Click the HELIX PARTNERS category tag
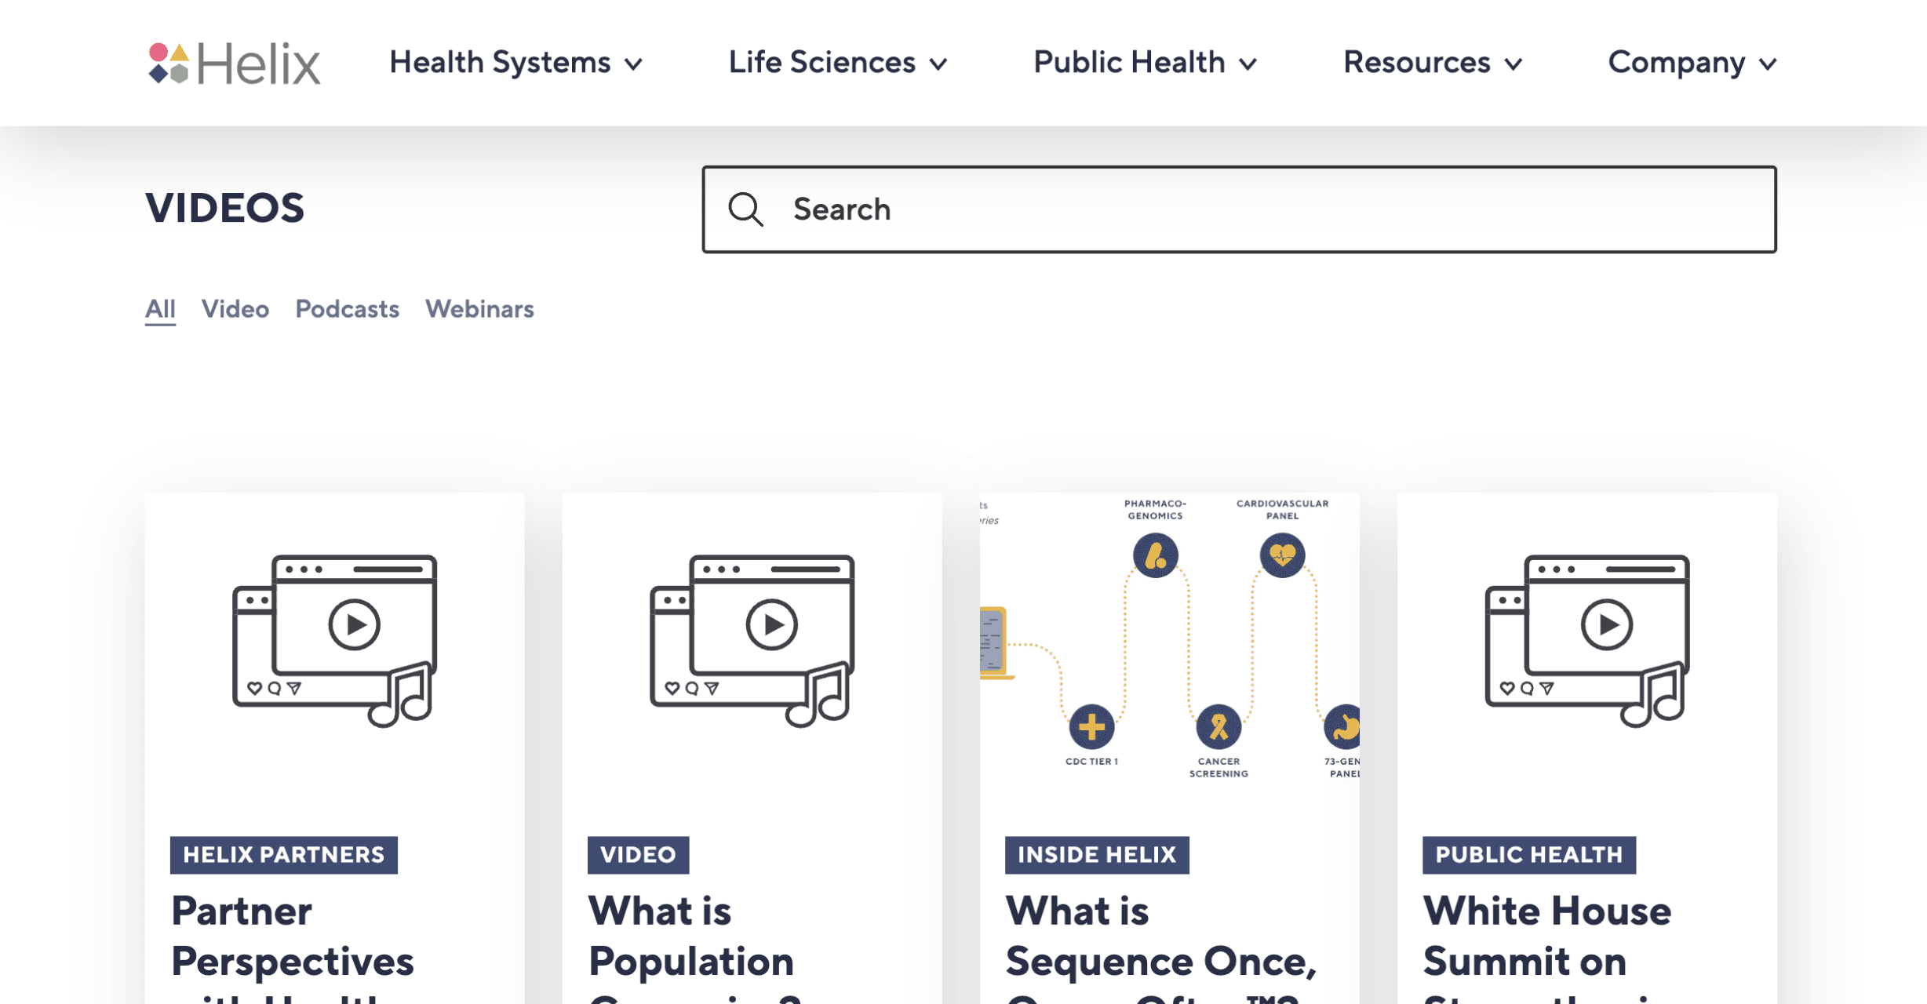Viewport: 1927px width, 1004px height. click(283, 854)
